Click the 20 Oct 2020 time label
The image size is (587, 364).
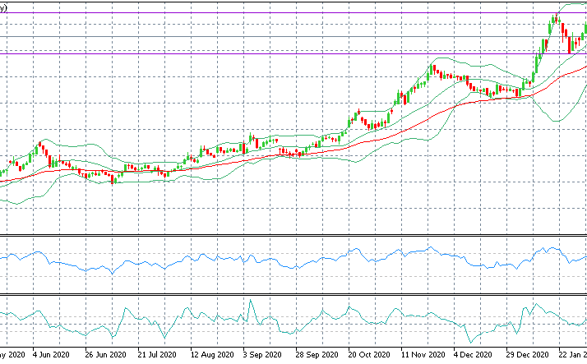pyautogui.click(x=369, y=354)
